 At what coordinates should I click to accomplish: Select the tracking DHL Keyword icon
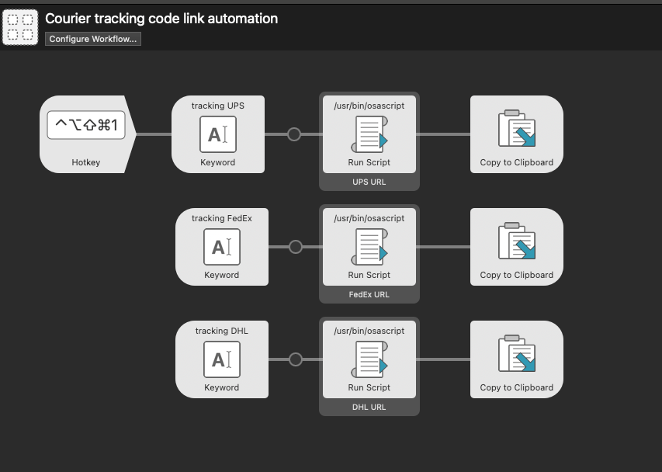pos(222,359)
